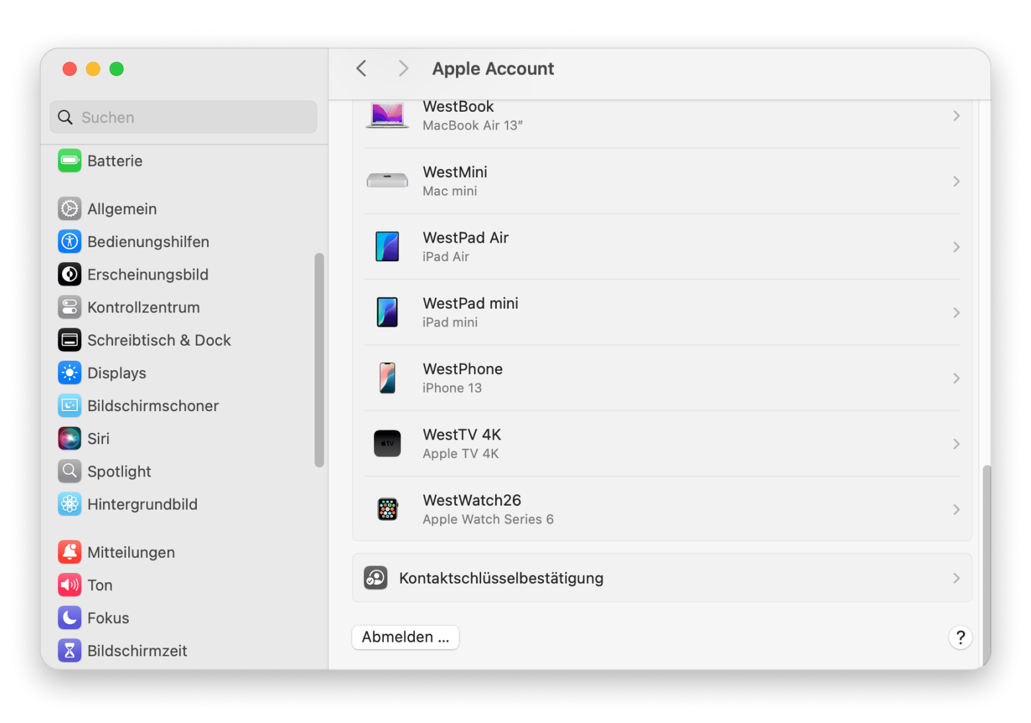Image resolution: width=1031 pixels, height=723 pixels.
Task: Click the WestMini Mac mini device icon
Action: click(x=387, y=180)
